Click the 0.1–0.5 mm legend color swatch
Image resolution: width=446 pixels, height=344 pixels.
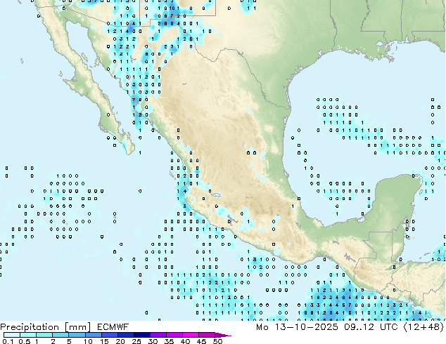tap(12, 335)
